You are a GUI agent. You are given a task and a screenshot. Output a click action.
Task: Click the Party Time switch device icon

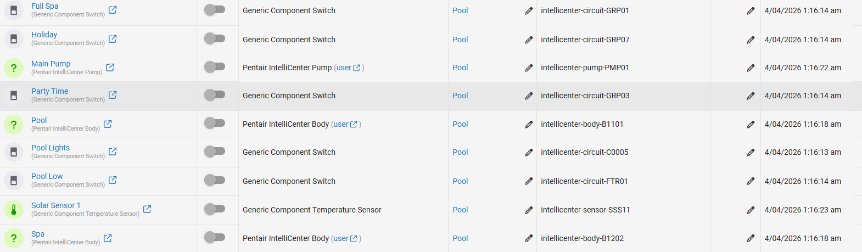[14, 96]
